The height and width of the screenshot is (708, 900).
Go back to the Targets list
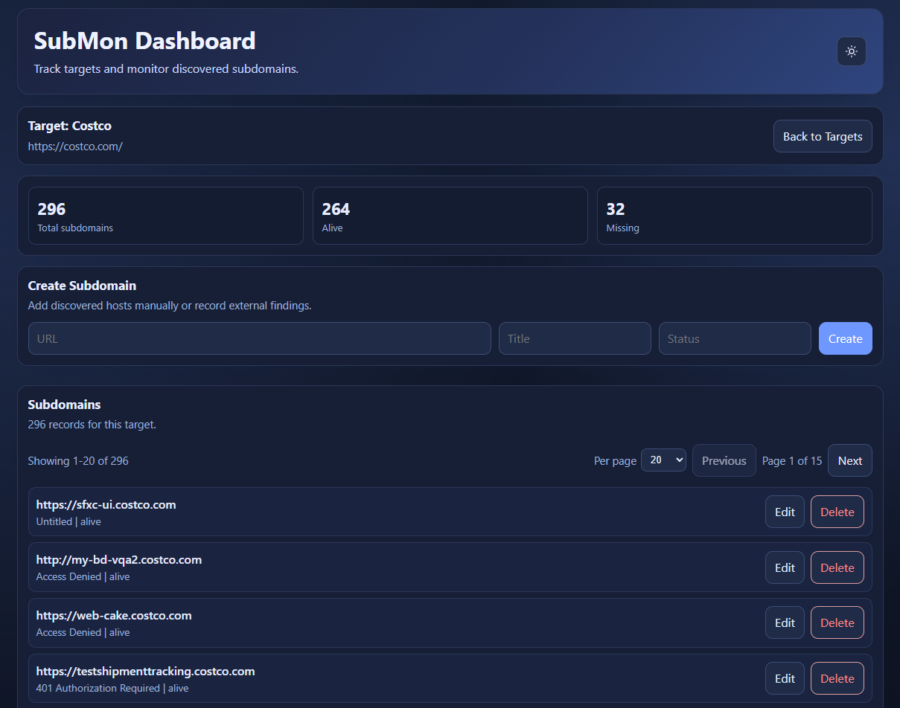pos(823,136)
